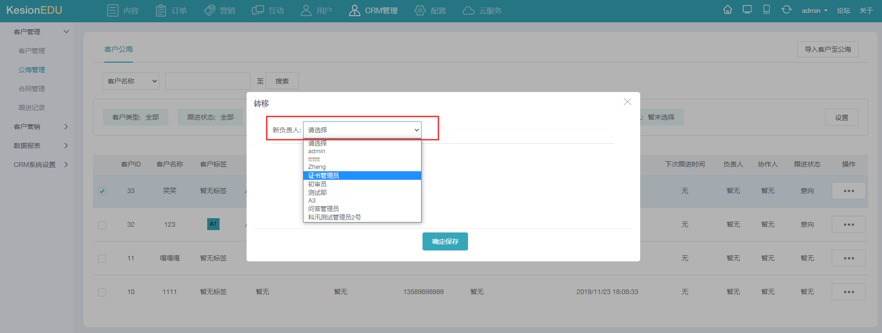Open the 新负责人 dropdown
This screenshot has width=882, height=333.
(x=362, y=130)
